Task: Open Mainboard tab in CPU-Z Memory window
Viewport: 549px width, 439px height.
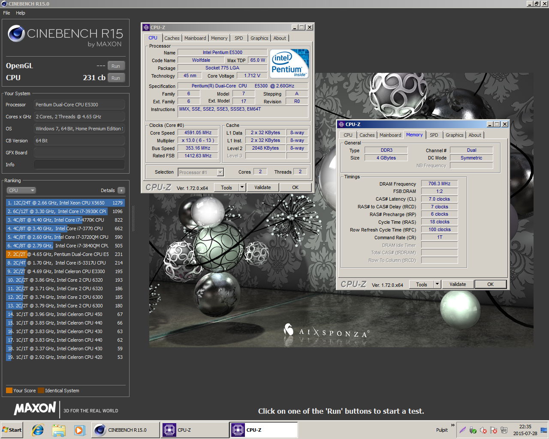Action: coord(390,135)
